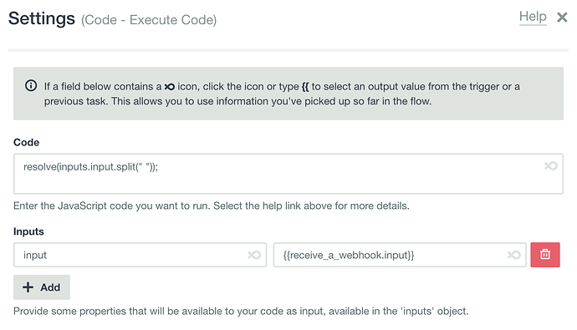The image size is (577, 330).
Task: Open the Help link
Action: (x=533, y=17)
